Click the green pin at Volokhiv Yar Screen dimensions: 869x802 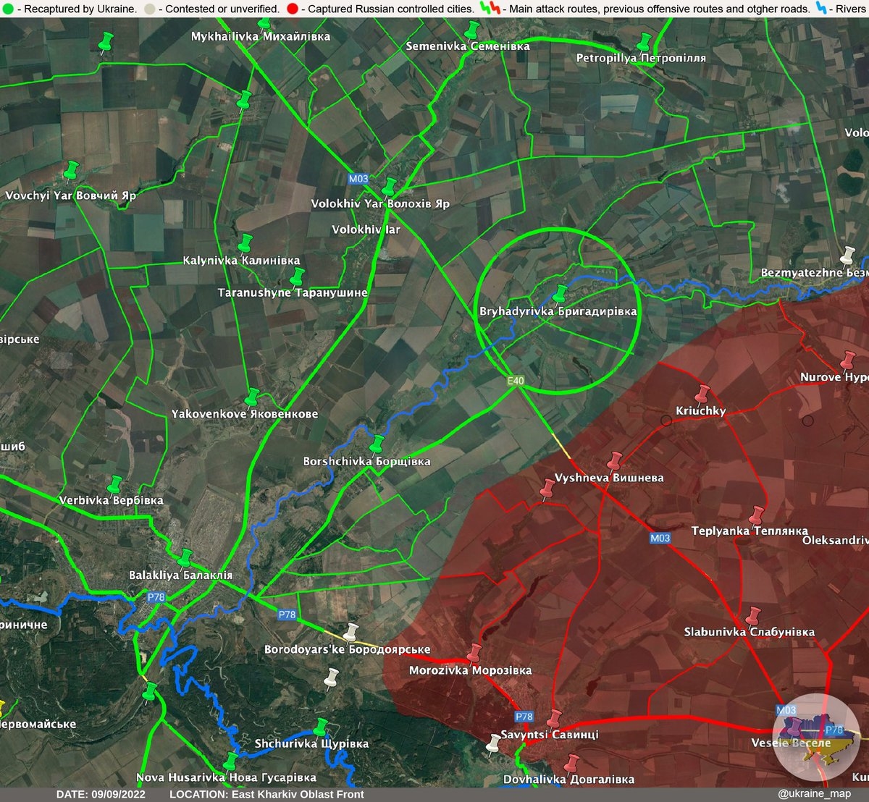[x=390, y=187]
